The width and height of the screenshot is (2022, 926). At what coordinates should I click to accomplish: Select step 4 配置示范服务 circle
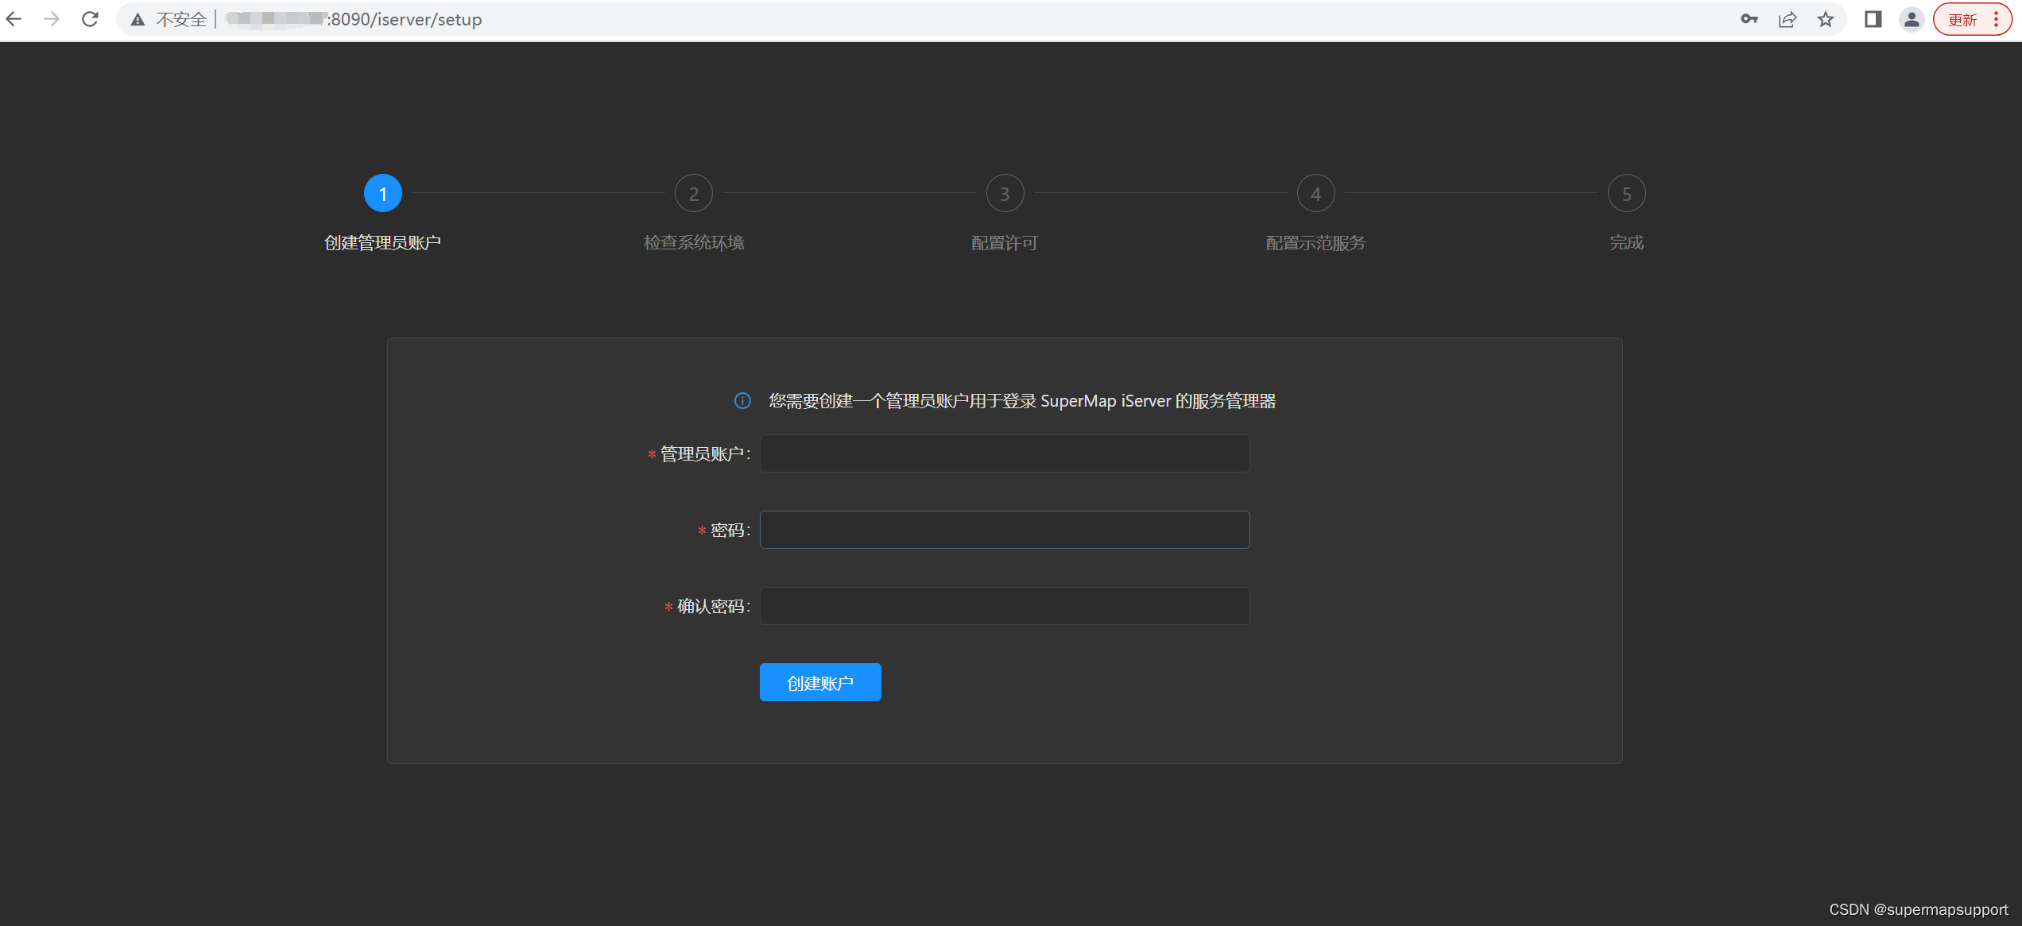click(1315, 194)
